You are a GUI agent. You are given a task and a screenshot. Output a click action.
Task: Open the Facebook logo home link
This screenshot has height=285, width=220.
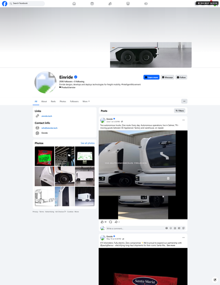coord(5,3)
